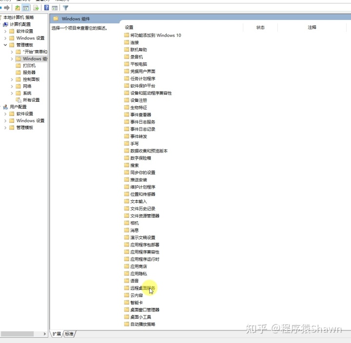Viewport: 351px width, 343px height.
Task: Switch to the 标准 tab
Action: (69, 334)
